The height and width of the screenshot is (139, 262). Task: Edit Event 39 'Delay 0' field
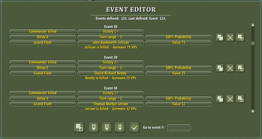point(42,68)
